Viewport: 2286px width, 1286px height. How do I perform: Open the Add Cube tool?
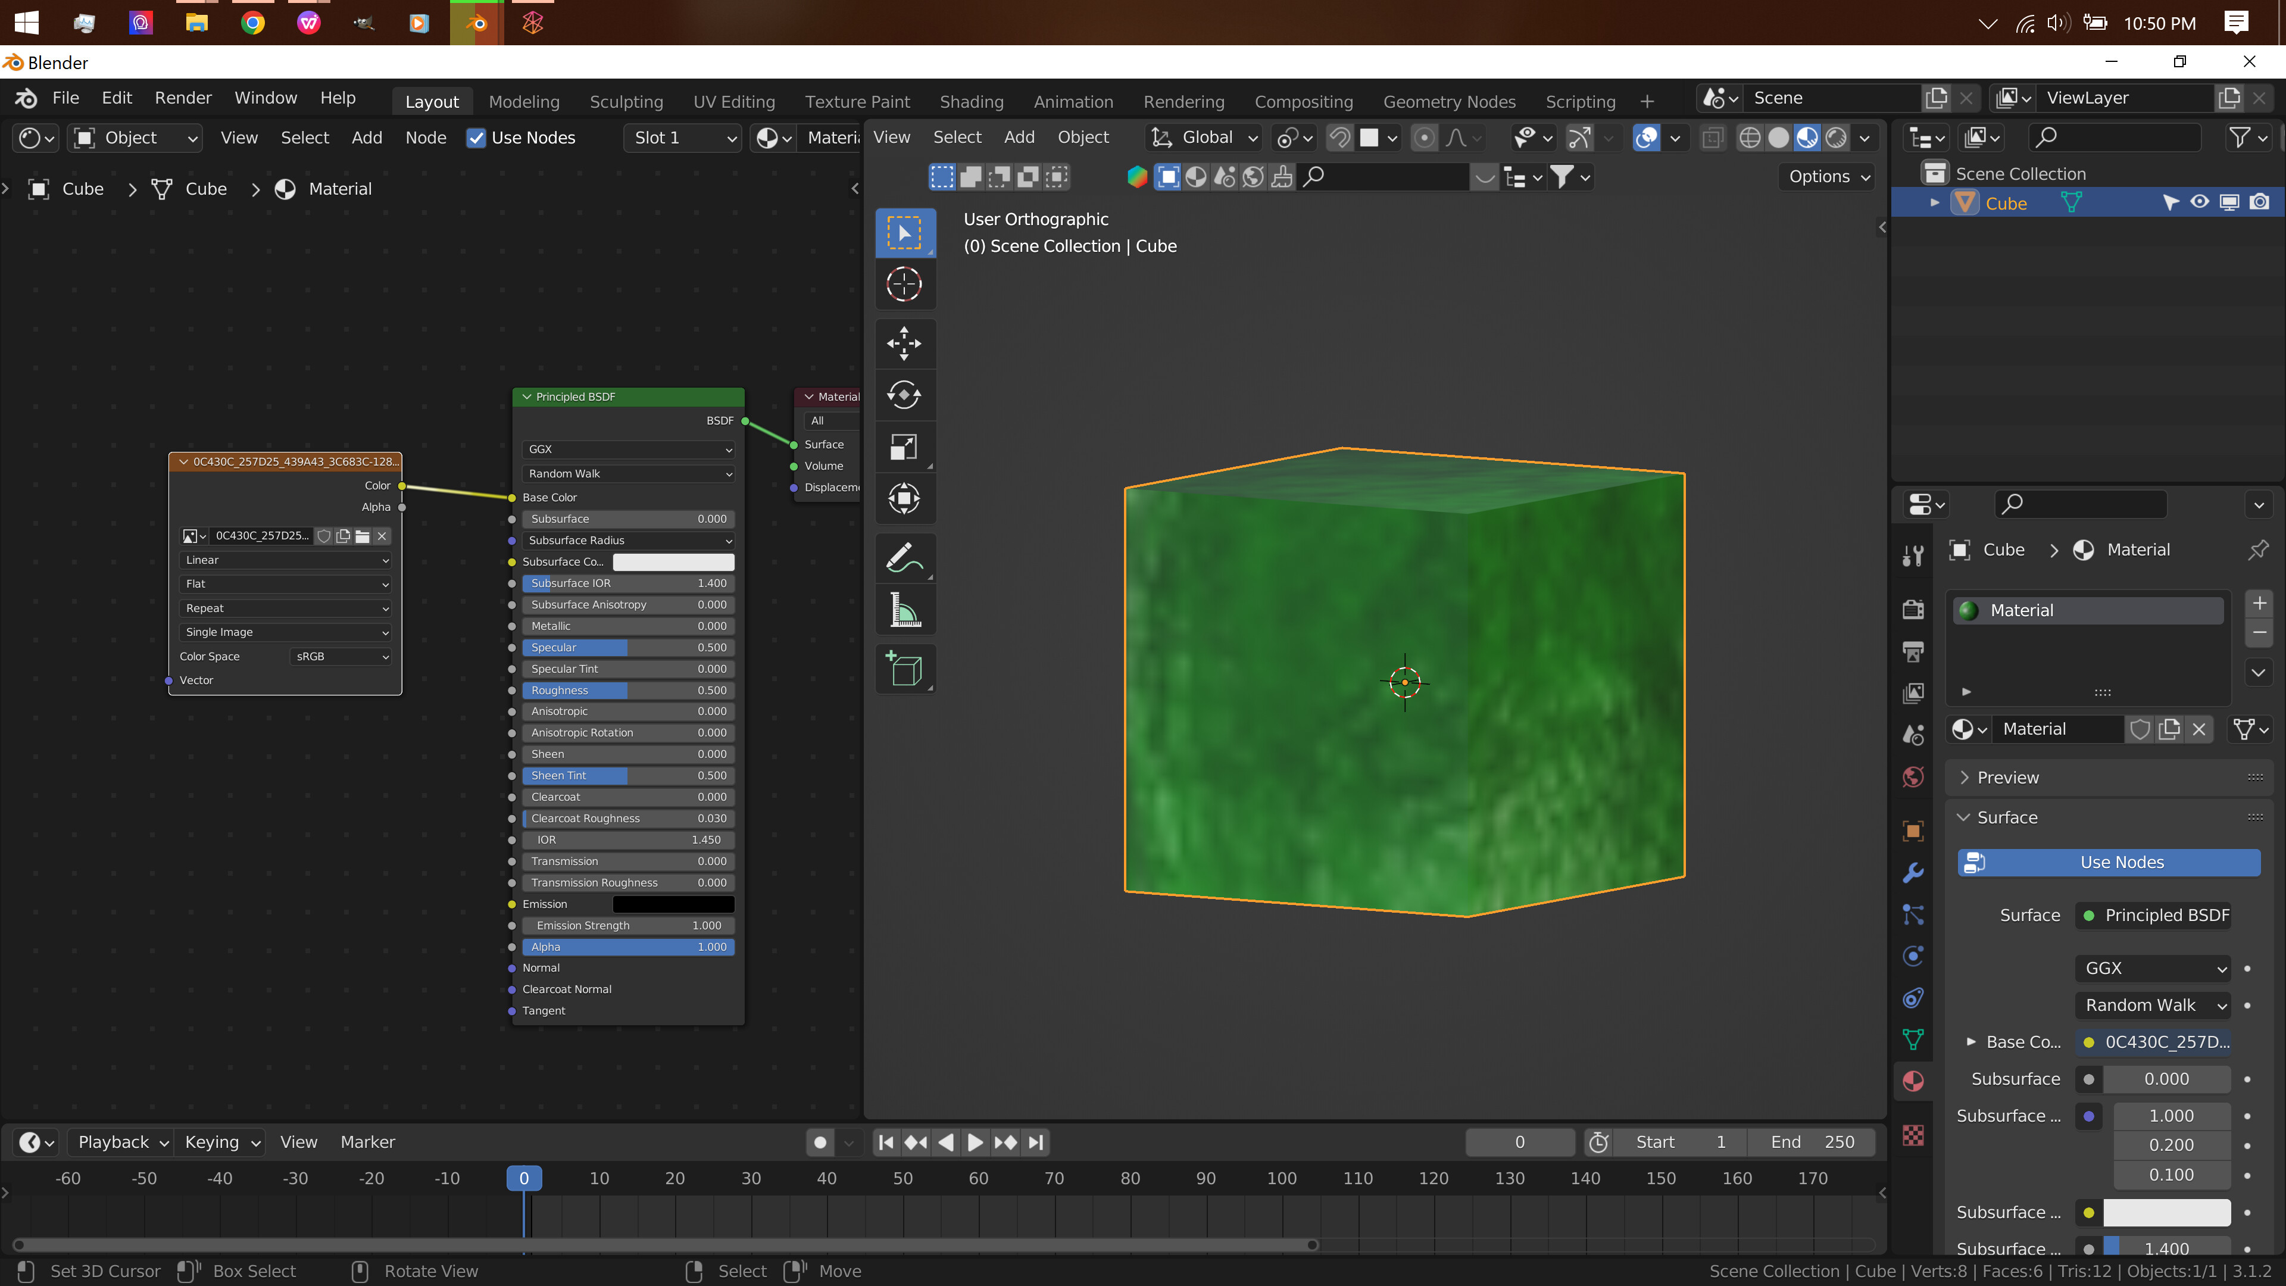[x=904, y=668]
